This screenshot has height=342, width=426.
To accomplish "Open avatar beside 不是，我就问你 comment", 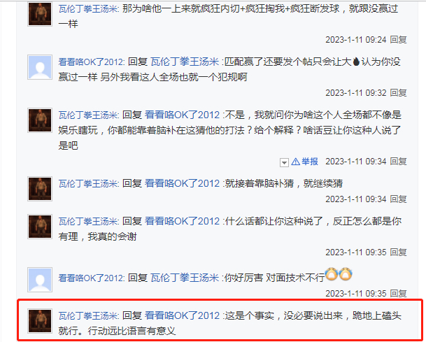I will click(x=40, y=120).
